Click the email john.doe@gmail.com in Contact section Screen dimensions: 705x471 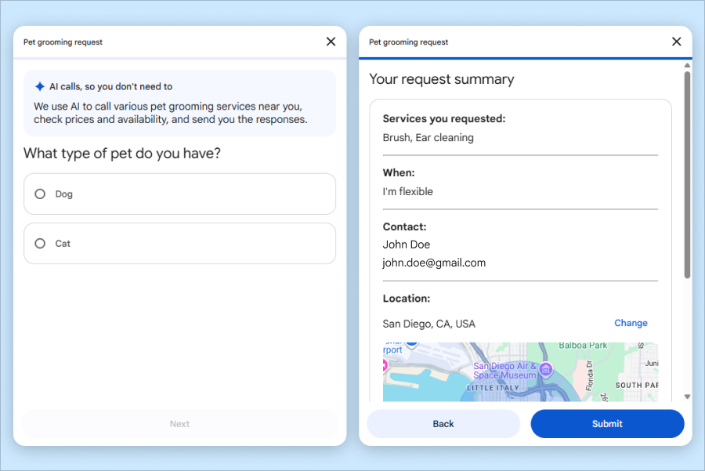point(435,263)
